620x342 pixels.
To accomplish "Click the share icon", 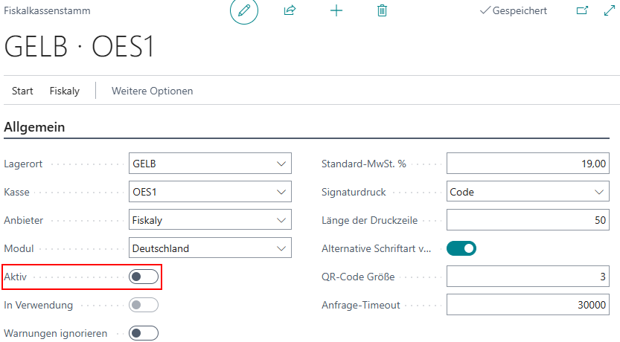I will click(x=290, y=11).
